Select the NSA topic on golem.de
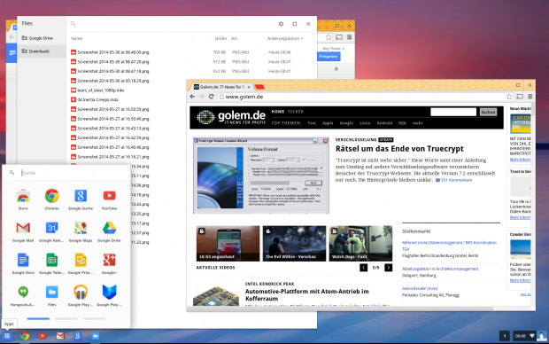Viewport: 549px width, 344px height. coord(402,123)
